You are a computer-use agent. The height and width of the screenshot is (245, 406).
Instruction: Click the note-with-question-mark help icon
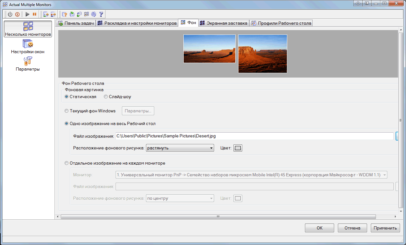pyautogui.click(x=65, y=14)
